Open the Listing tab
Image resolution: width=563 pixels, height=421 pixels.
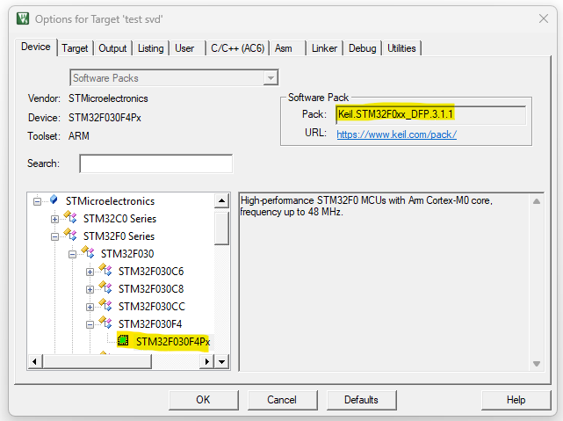151,48
